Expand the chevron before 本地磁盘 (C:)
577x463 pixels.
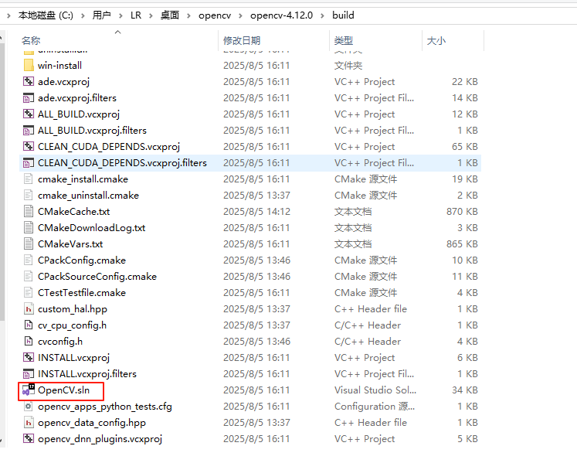tap(8, 15)
